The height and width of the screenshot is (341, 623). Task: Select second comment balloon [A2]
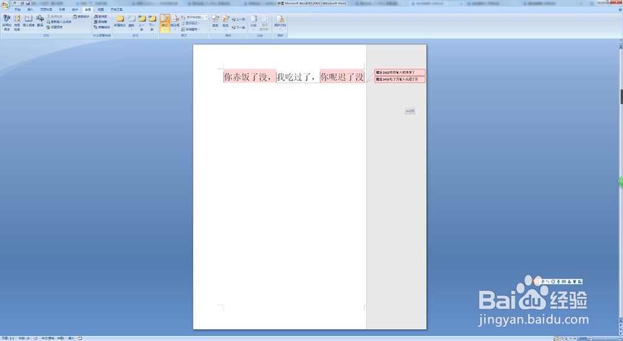click(x=400, y=79)
